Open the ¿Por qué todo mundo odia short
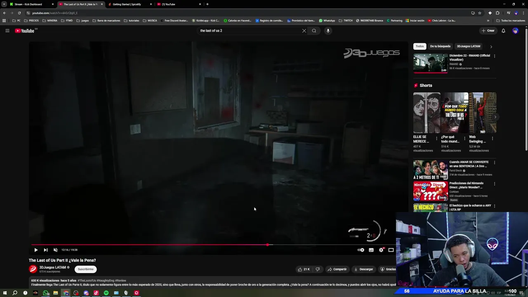Viewport: 528px width, 297px height. (455, 113)
